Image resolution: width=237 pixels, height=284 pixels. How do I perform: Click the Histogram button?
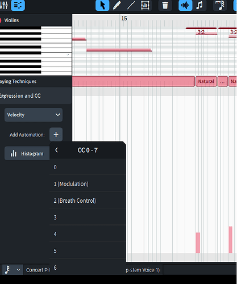[27, 153]
